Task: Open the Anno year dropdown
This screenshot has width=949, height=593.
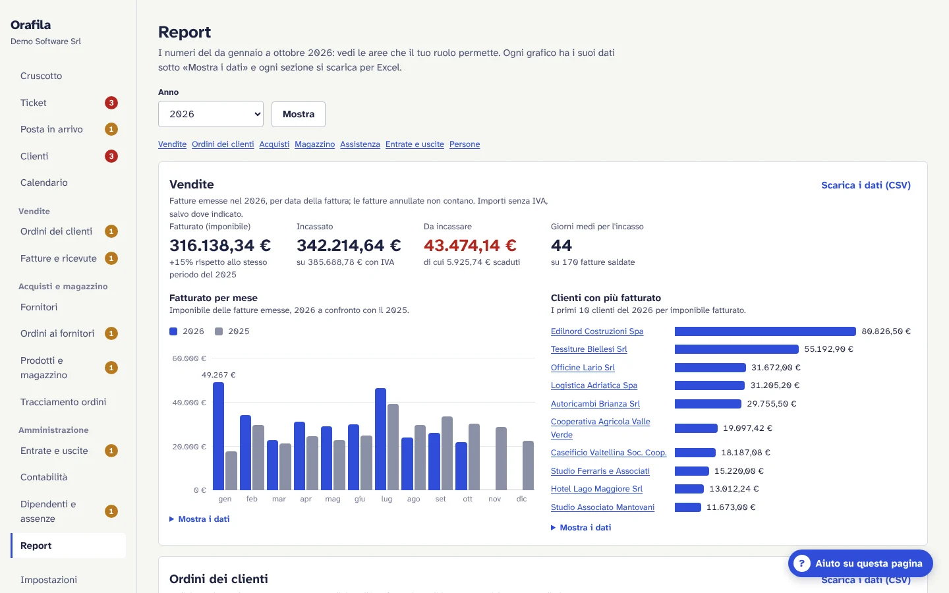Action: [x=211, y=114]
